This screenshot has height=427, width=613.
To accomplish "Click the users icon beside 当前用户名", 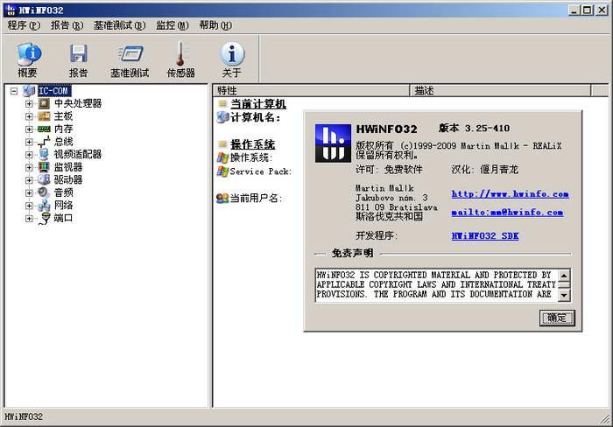I will point(222,199).
